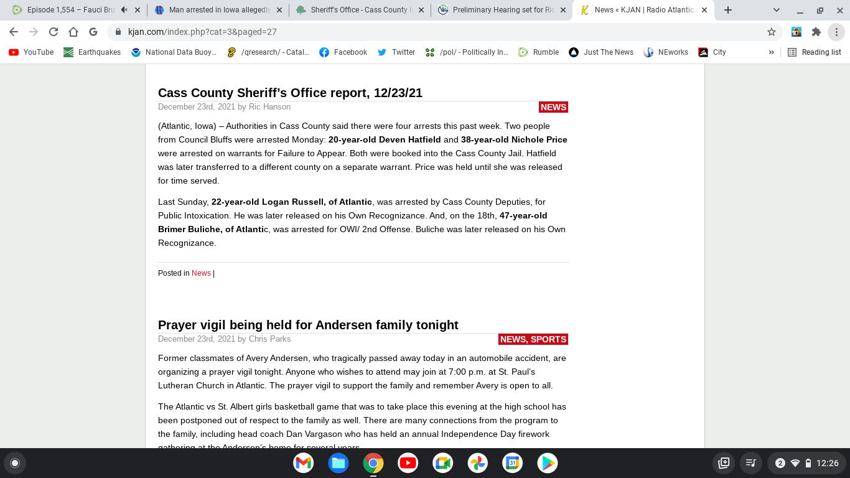Click the name Deven Hatfield in bold

point(409,139)
